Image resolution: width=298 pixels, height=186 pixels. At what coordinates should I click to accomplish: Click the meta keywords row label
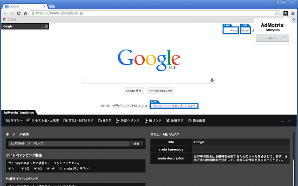[171, 149]
